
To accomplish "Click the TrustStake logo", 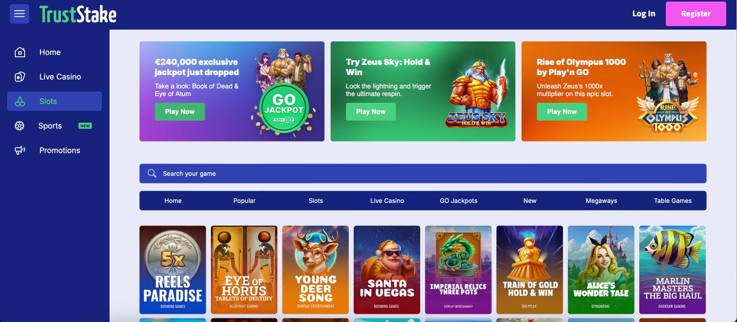I will coord(78,14).
